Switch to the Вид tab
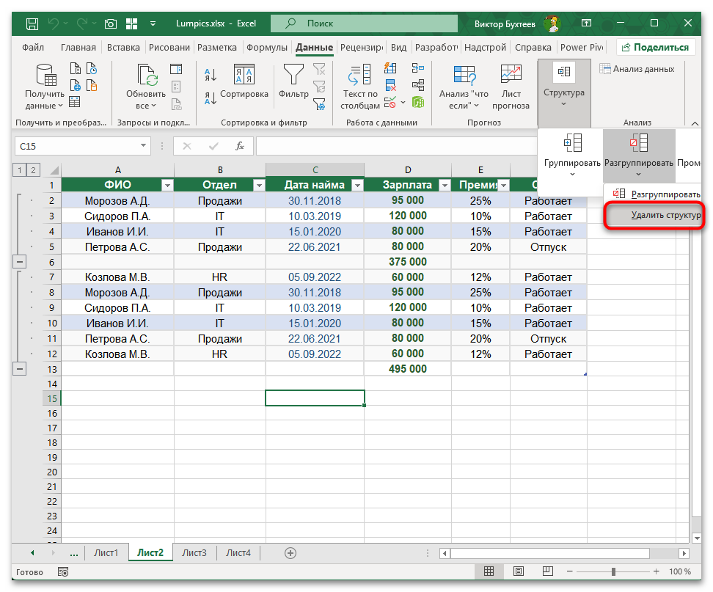The image size is (713, 592). (x=398, y=47)
